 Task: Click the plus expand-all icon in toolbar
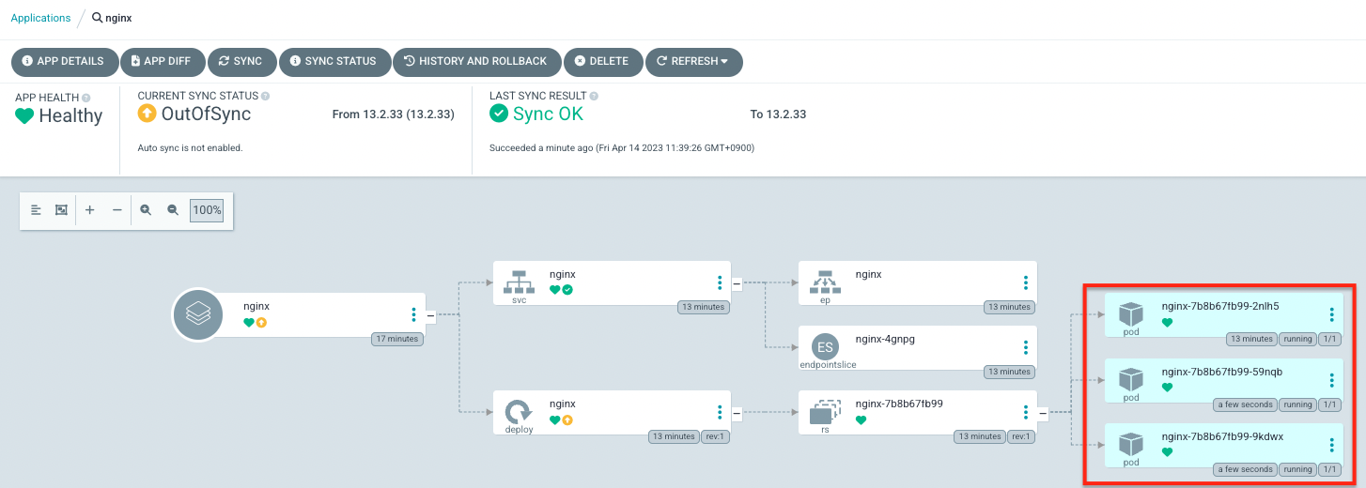pyautogui.click(x=90, y=210)
